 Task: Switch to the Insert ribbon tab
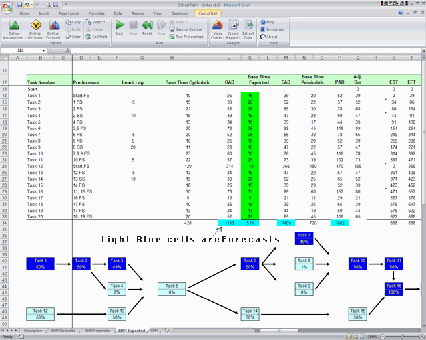tap(43, 13)
